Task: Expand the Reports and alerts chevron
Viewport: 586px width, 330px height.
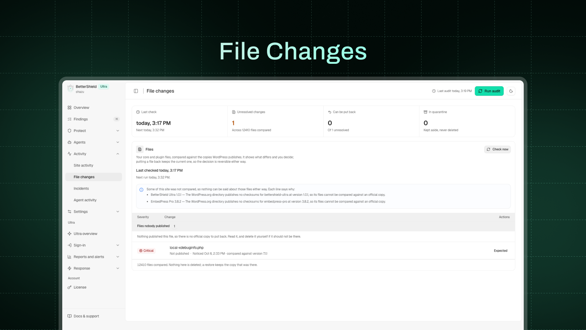Action: 118,257
